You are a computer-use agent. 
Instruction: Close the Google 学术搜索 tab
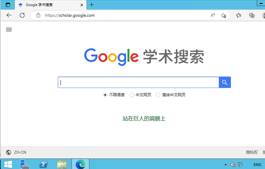pos(82,5)
